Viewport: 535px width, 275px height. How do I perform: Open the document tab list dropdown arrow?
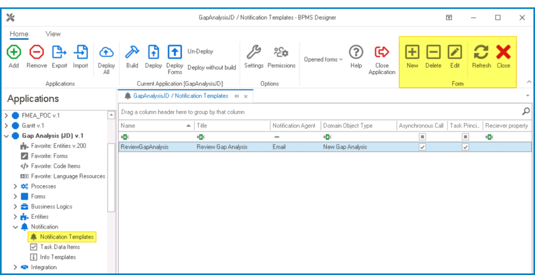click(528, 96)
